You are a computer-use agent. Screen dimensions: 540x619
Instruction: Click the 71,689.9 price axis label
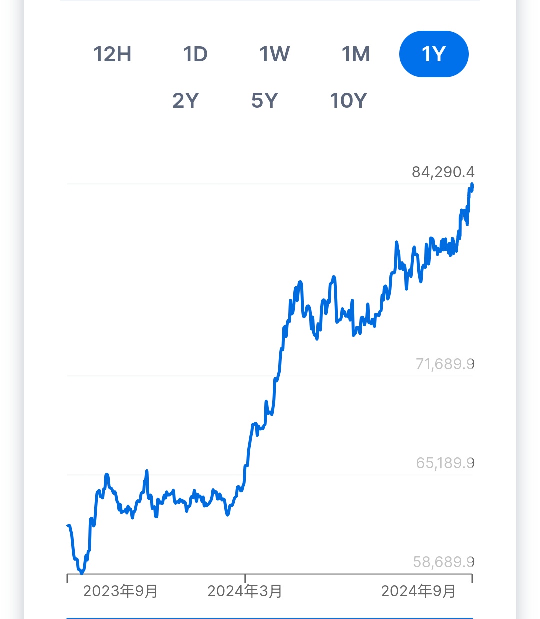445,364
